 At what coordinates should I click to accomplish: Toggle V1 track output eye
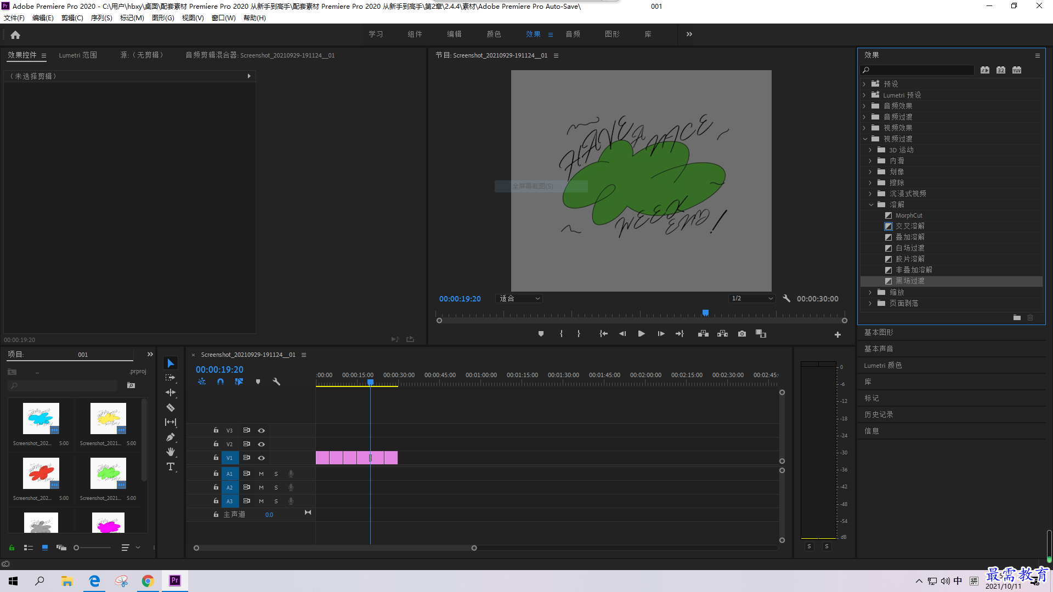click(x=262, y=458)
